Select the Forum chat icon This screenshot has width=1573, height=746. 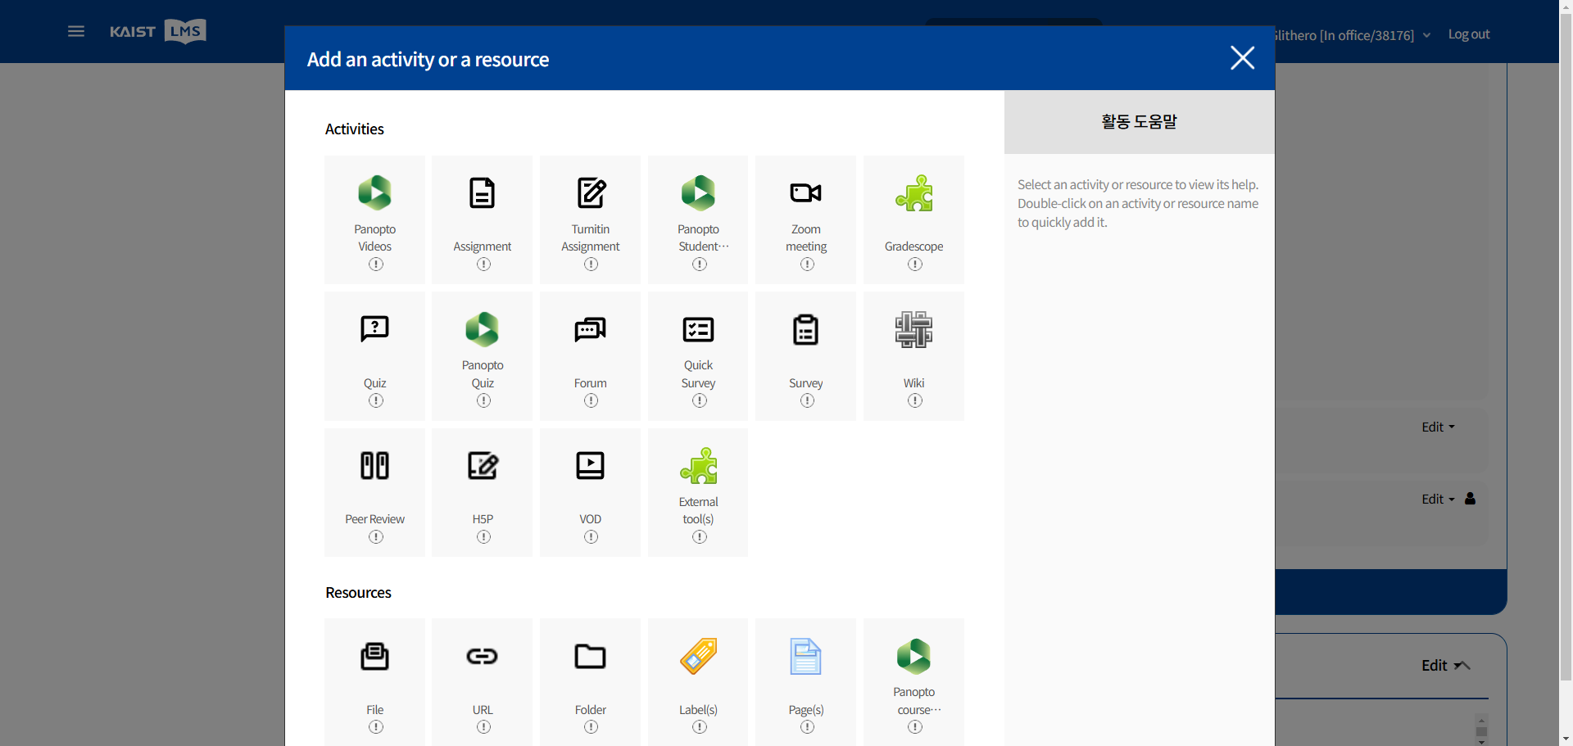(591, 329)
